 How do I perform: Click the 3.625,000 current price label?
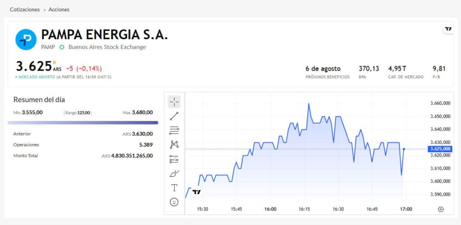point(440,149)
